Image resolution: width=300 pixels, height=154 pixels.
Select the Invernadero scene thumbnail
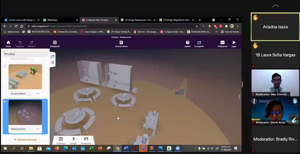[25, 77]
